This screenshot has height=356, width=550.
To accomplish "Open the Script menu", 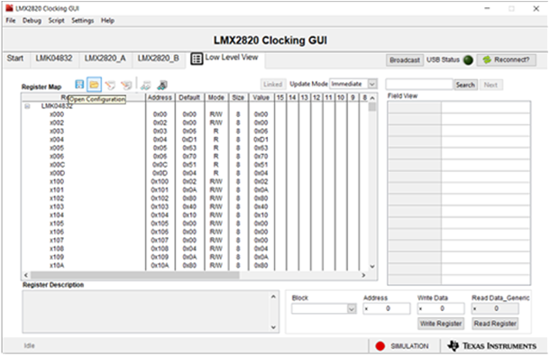I will [x=56, y=21].
